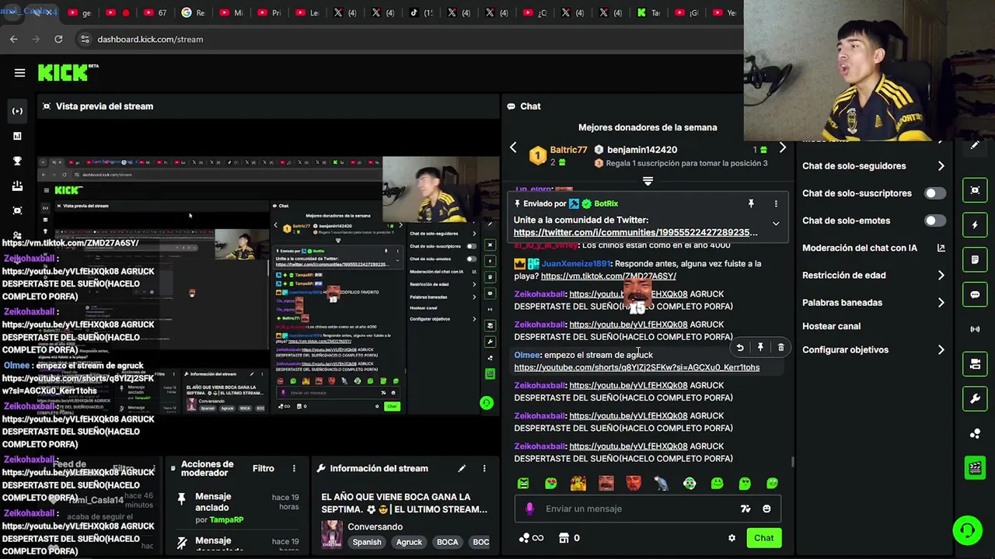Click the pencil edit icon at top right rail
995x559 pixels.
tap(975, 146)
